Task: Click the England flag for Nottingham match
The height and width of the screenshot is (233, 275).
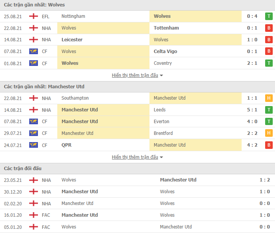Action: (33, 16)
